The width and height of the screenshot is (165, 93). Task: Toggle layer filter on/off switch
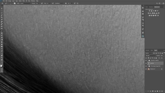click(x=164, y=53)
